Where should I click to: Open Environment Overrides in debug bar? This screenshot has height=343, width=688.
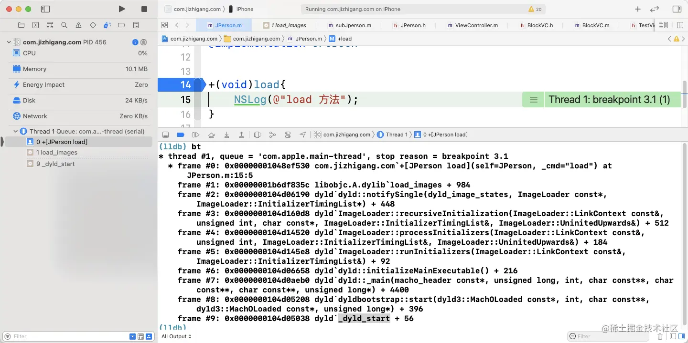tap(288, 135)
